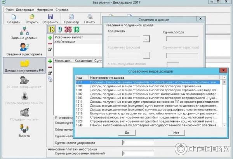Click the Создать (new file) toolbar icon
The height and width of the screenshot is (159, 233).
14,17
